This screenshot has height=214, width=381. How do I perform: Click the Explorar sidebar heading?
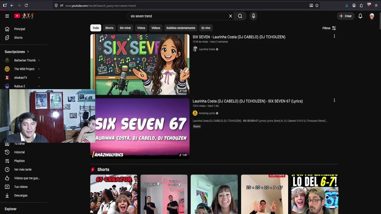pos(10,209)
